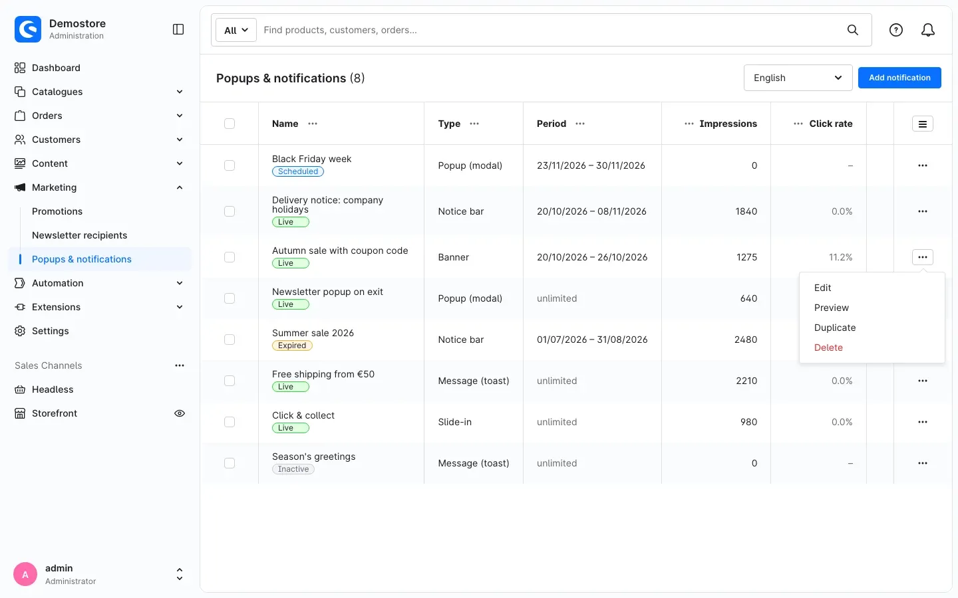This screenshot has width=958, height=598.
Task: Toggle the select-all checkbox in header
Action: coord(230,124)
